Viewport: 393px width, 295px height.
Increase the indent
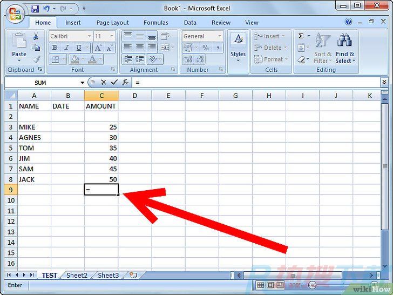pyautogui.click(x=140, y=59)
